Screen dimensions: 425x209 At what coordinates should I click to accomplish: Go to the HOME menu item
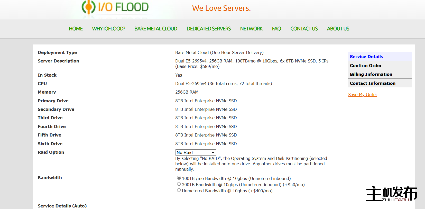[76, 29]
